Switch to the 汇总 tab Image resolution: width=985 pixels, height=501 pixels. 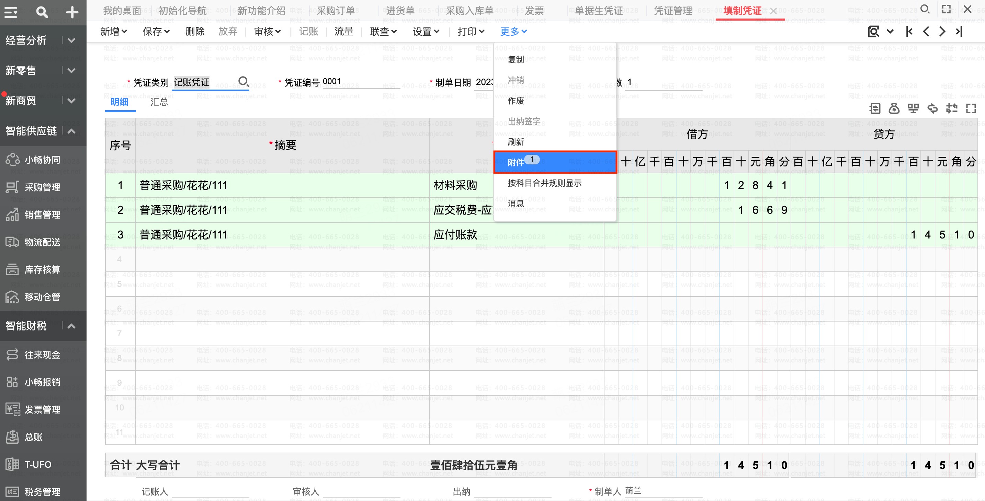click(159, 102)
